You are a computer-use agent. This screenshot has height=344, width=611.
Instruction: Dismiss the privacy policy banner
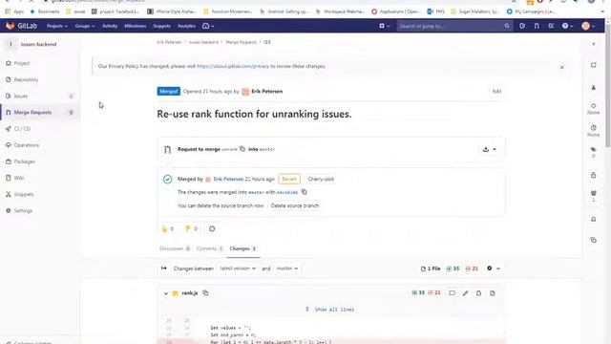[562, 67]
